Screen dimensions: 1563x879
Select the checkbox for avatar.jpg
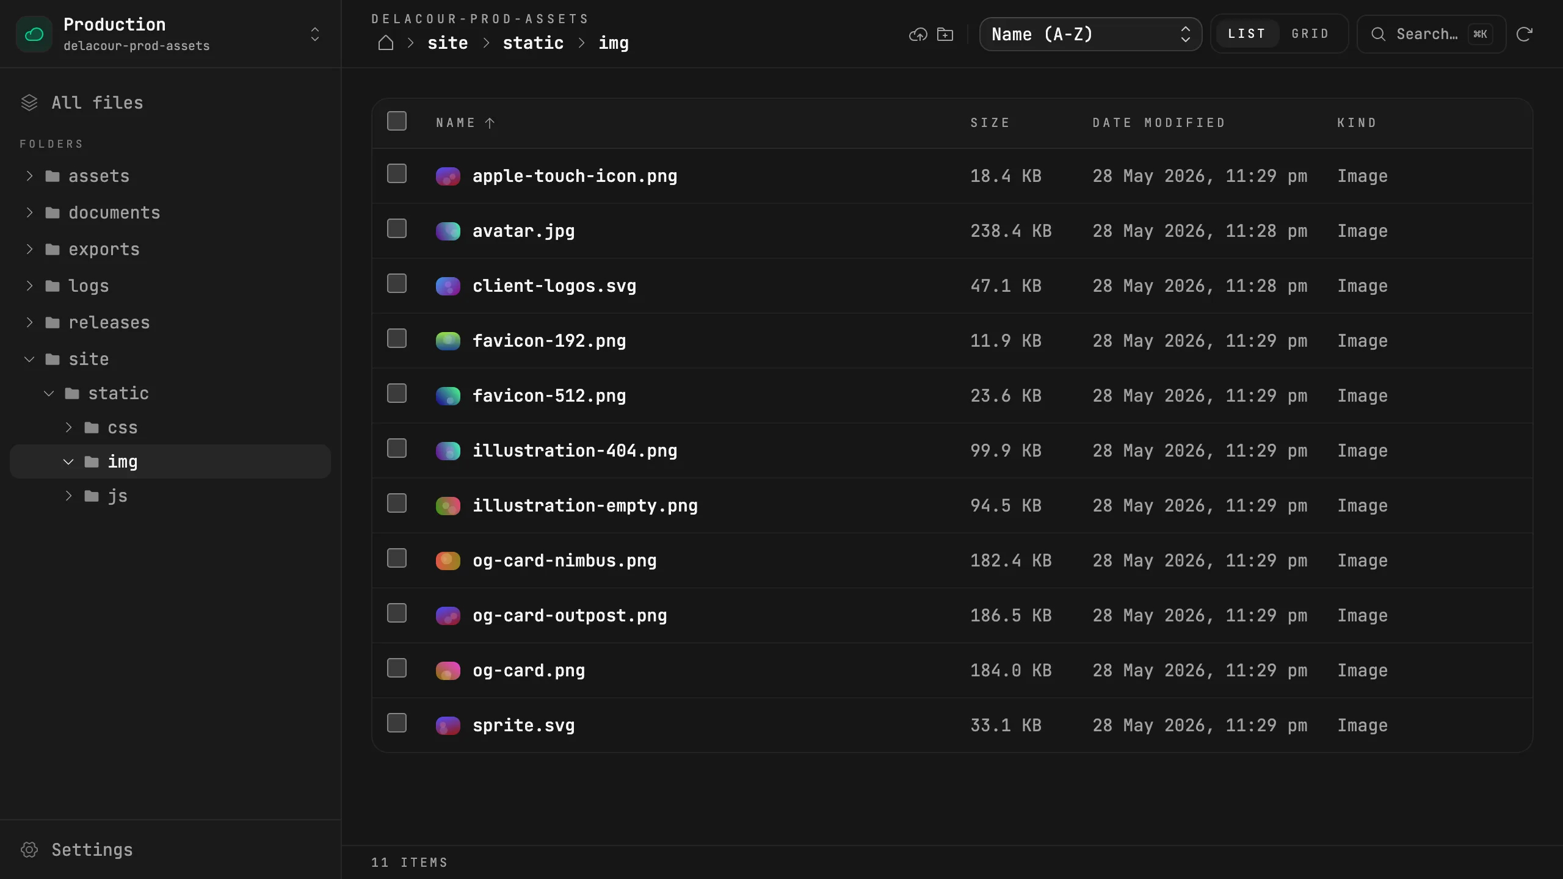click(397, 228)
